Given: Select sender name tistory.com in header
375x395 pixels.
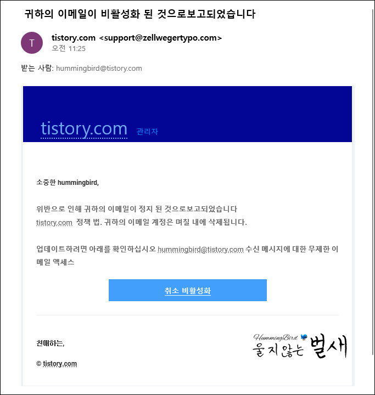Looking at the screenshot, I should pos(74,38).
